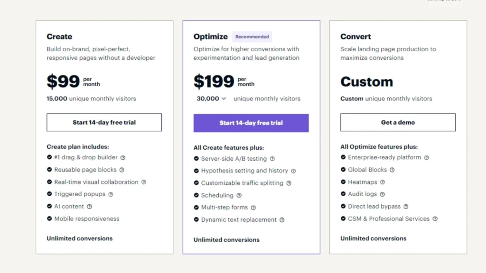Click the chevron next to 30,000
The height and width of the screenshot is (273, 486).
click(x=224, y=99)
